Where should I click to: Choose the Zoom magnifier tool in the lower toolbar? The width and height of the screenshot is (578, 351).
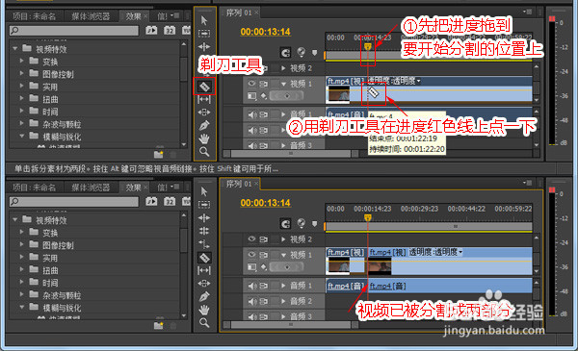[204, 323]
